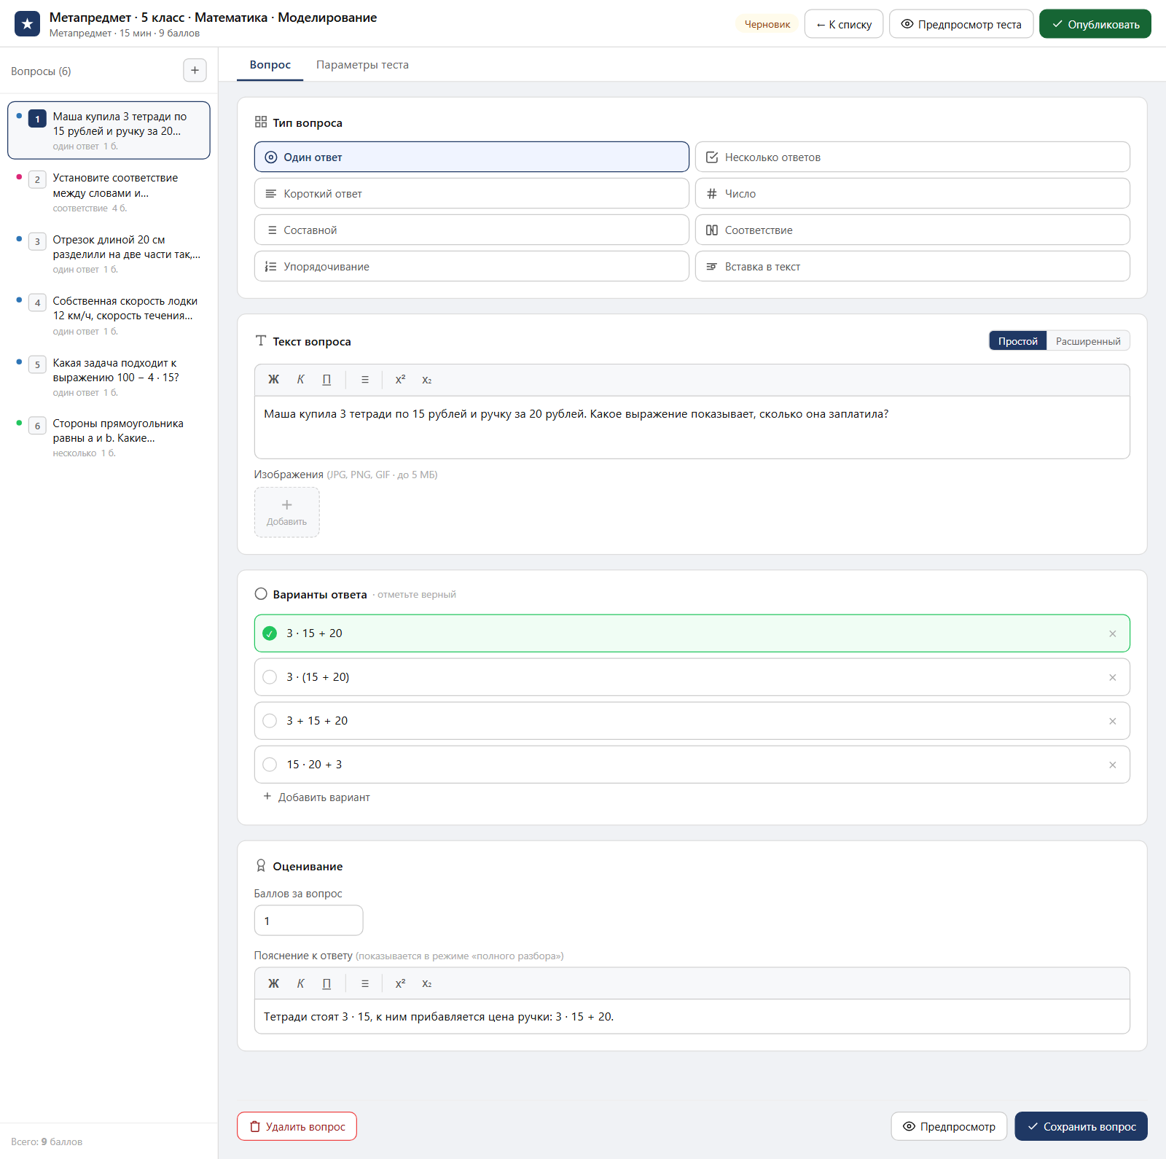
Task: Toggle list formatting in question text toolbar
Action: pos(365,380)
